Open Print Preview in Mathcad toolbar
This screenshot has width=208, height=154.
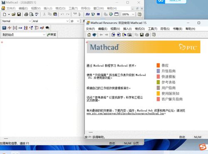(32, 14)
